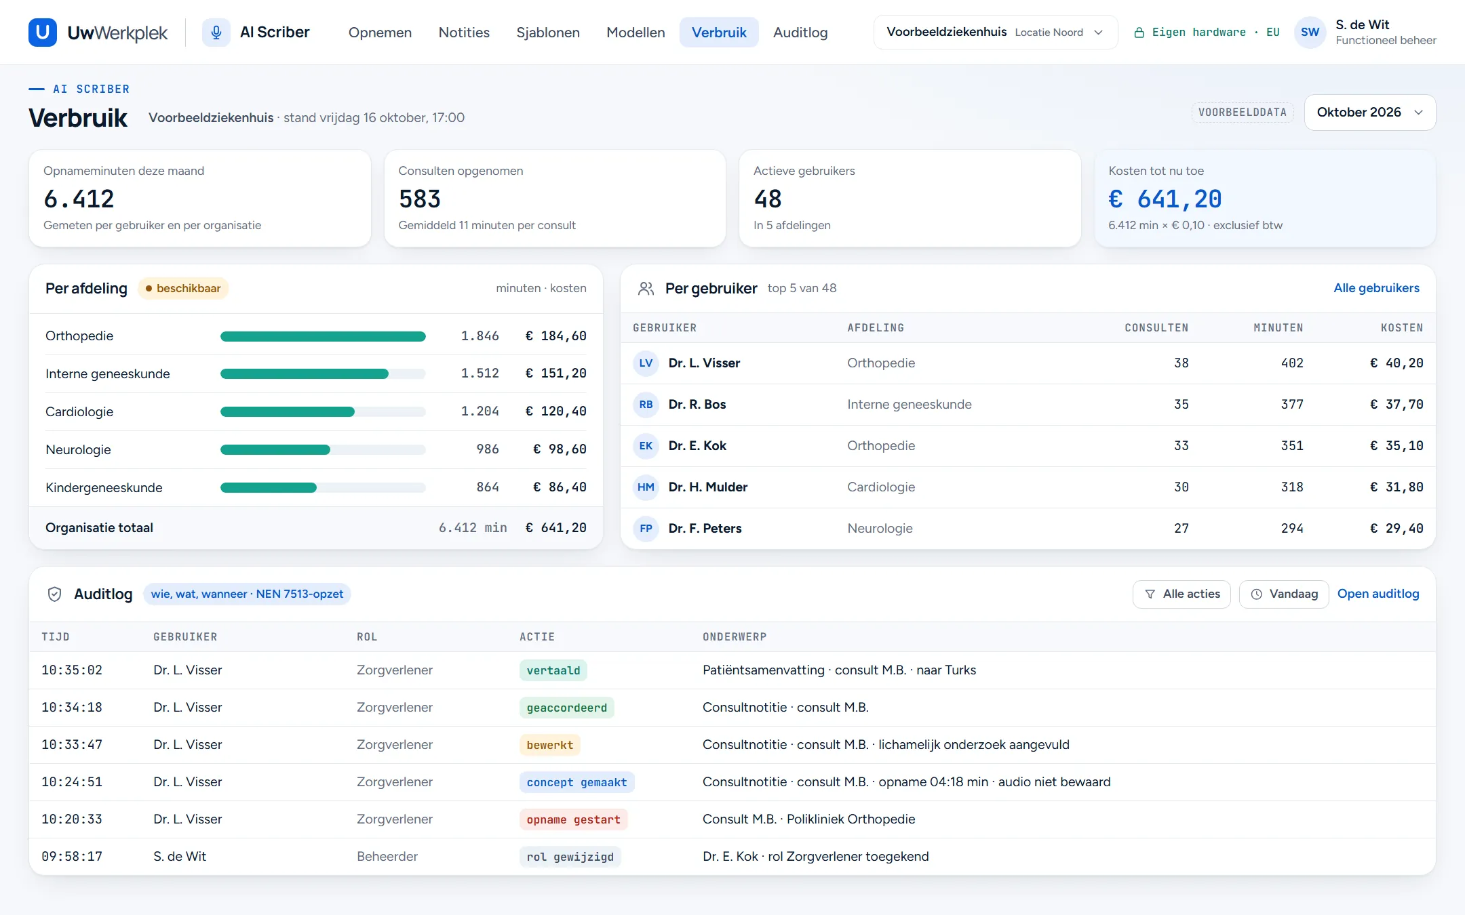
Task: Click the opname gestart action tag
Action: (573, 819)
